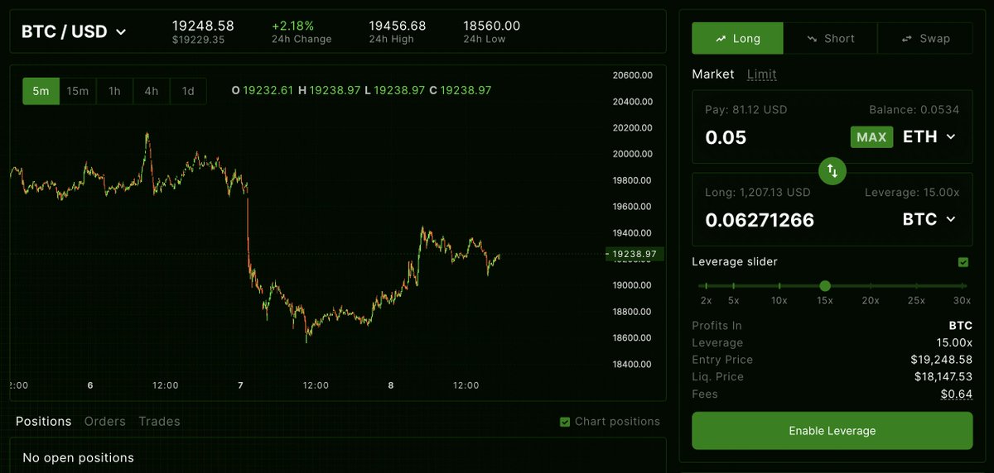Toggle the Leverage slider checkbox
Image resolution: width=994 pixels, height=473 pixels.
pyautogui.click(x=963, y=262)
